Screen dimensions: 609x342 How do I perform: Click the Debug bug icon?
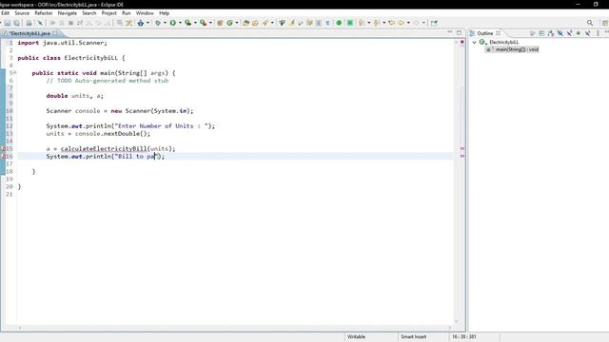click(x=158, y=23)
